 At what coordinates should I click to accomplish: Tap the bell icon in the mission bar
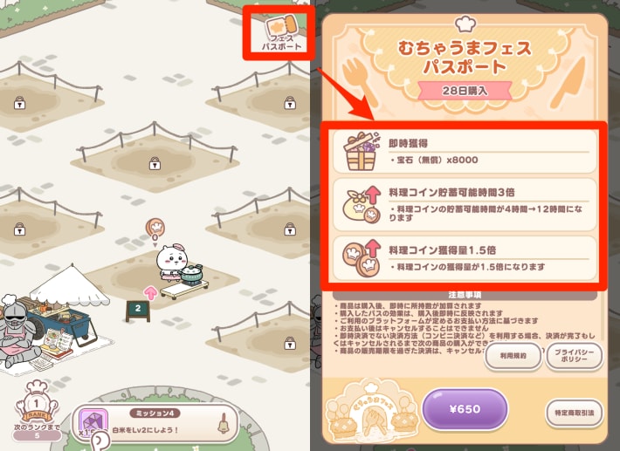(223, 424)
